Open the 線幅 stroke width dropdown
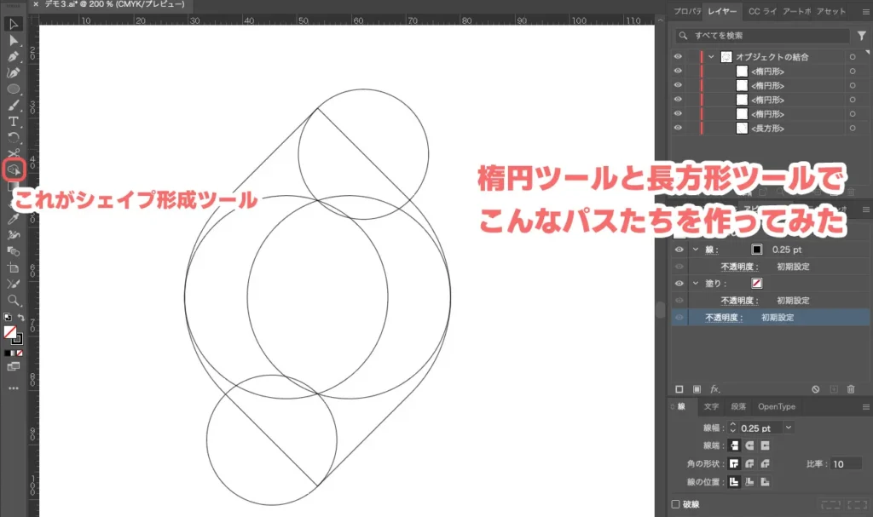The image size is (873, 517). click(x=788, y=428)
